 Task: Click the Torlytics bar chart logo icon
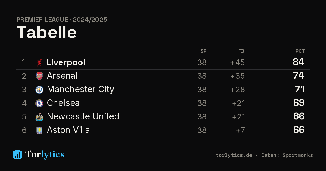tap(18, 155)
